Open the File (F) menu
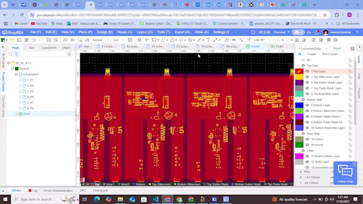 click(36, 32)
